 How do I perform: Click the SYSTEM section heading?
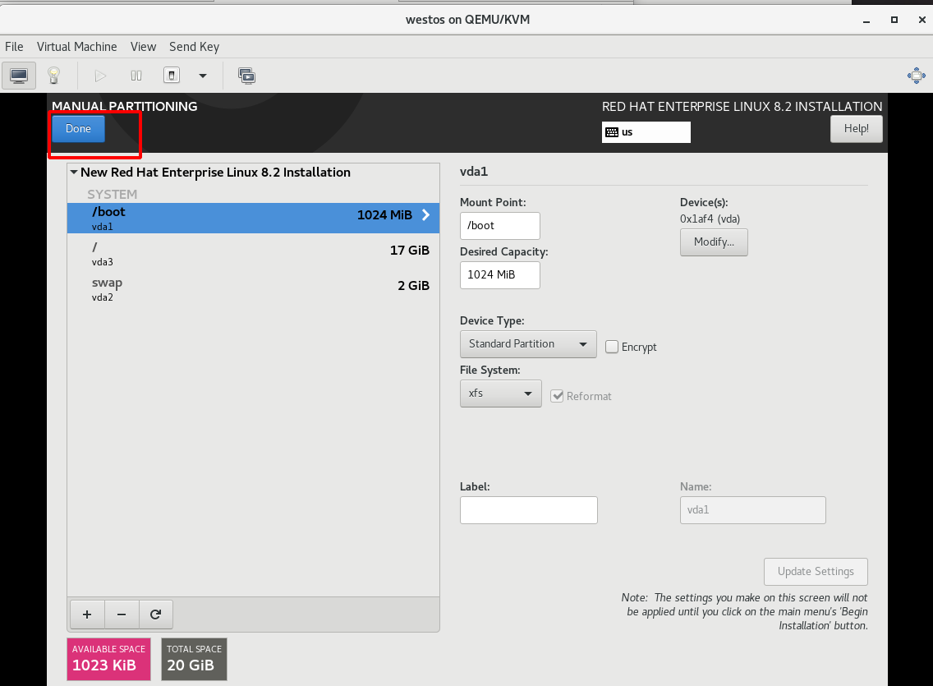click(x=112, y=194)
